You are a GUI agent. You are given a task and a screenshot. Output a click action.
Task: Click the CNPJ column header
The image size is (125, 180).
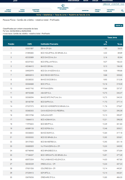point(30,44)
